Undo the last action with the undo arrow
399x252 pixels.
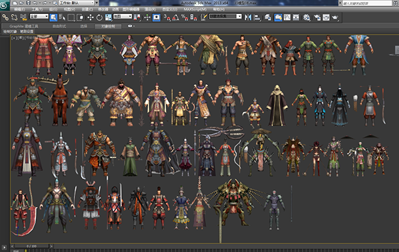[35, 3]
